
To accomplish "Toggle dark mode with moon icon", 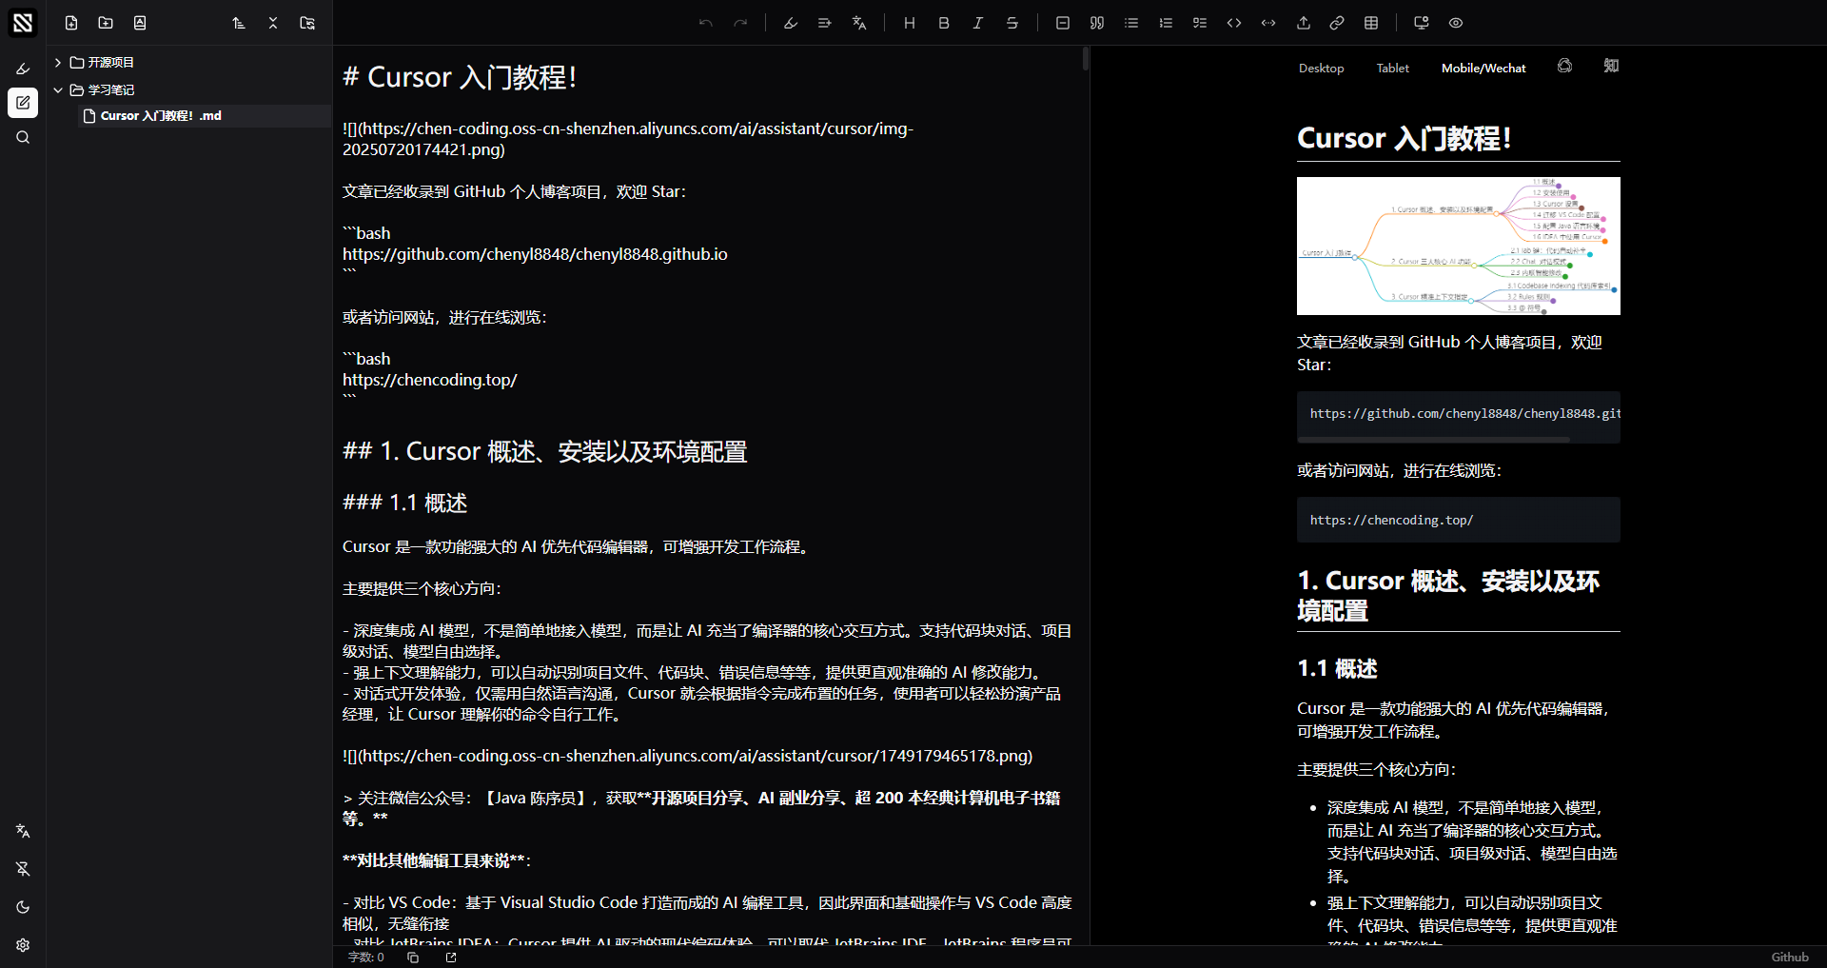I will [x=23, y=907].
